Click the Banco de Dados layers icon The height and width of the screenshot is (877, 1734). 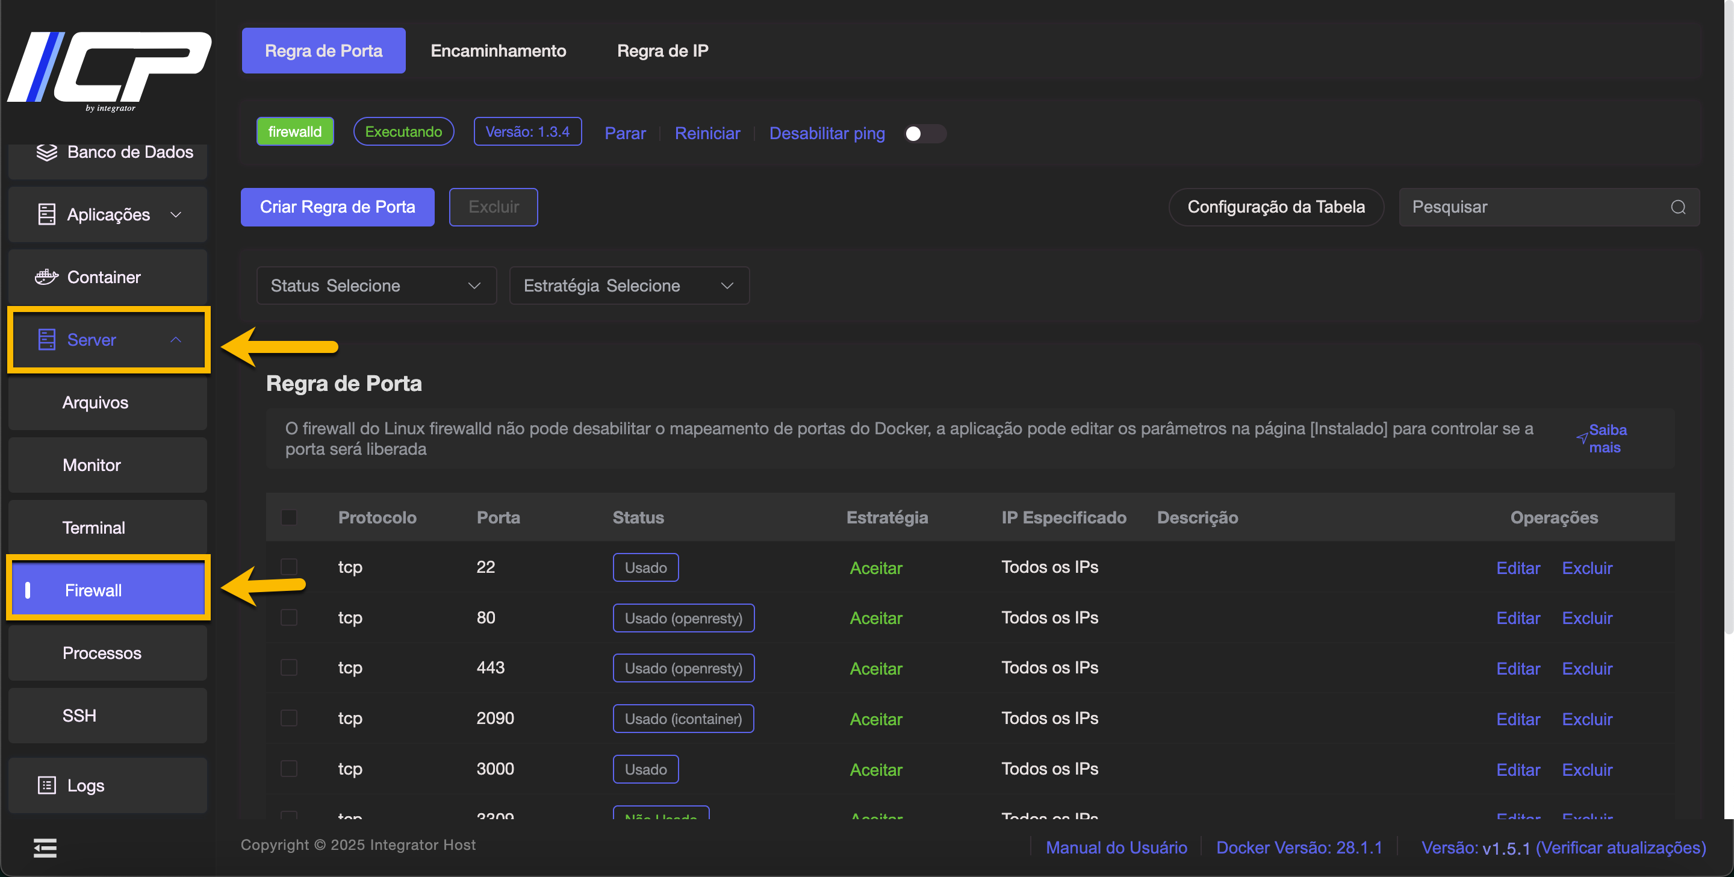point(46,152)
